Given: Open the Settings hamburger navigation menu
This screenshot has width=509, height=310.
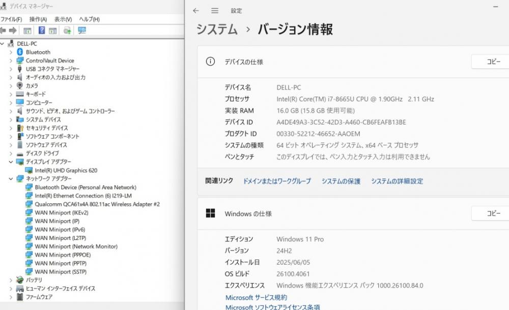Looking at the screenshot, I should pos(215,11).
